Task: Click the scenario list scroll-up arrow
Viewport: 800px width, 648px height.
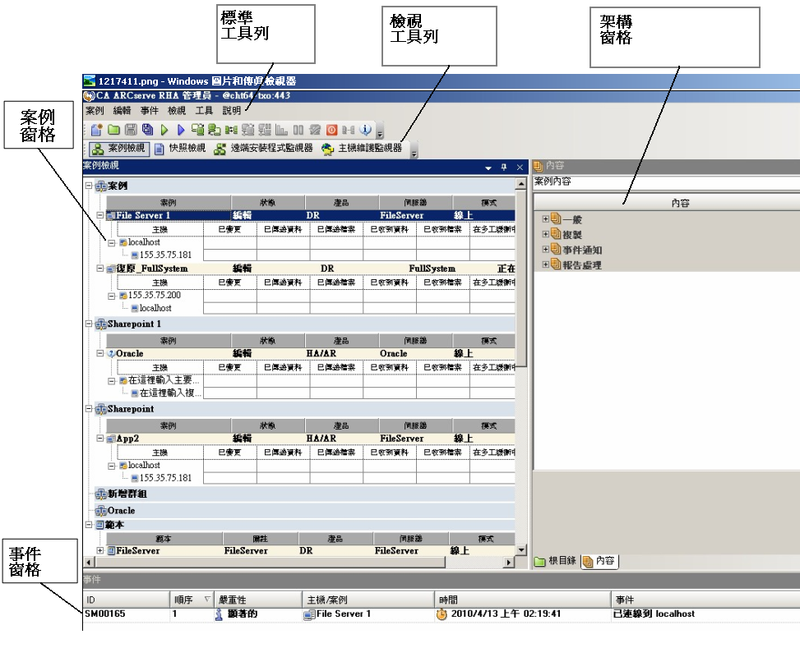Action: pyautogui.click(x=521, y=184)
